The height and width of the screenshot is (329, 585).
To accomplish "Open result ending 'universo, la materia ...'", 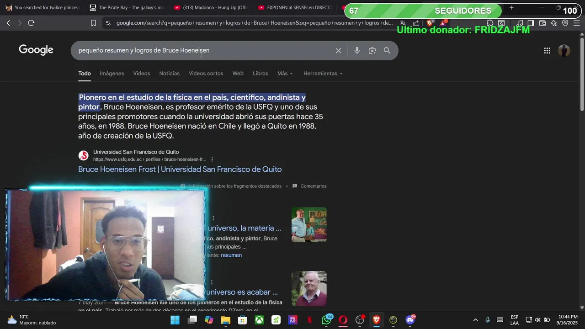I will [244, 228].
